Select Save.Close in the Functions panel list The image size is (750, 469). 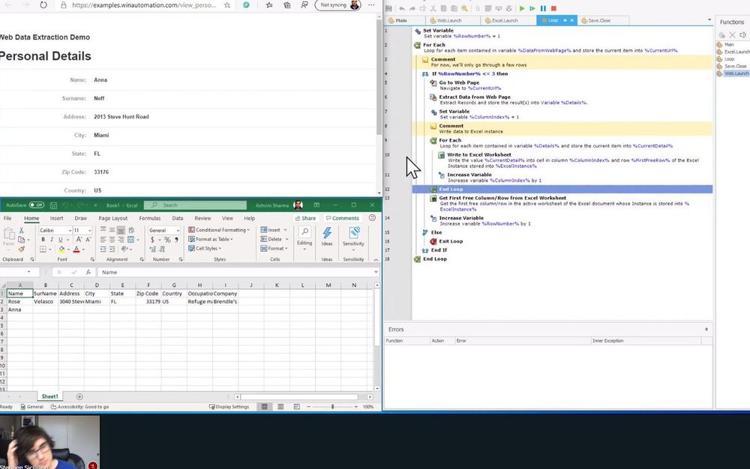pyautogui.click(x=735, y=66)
